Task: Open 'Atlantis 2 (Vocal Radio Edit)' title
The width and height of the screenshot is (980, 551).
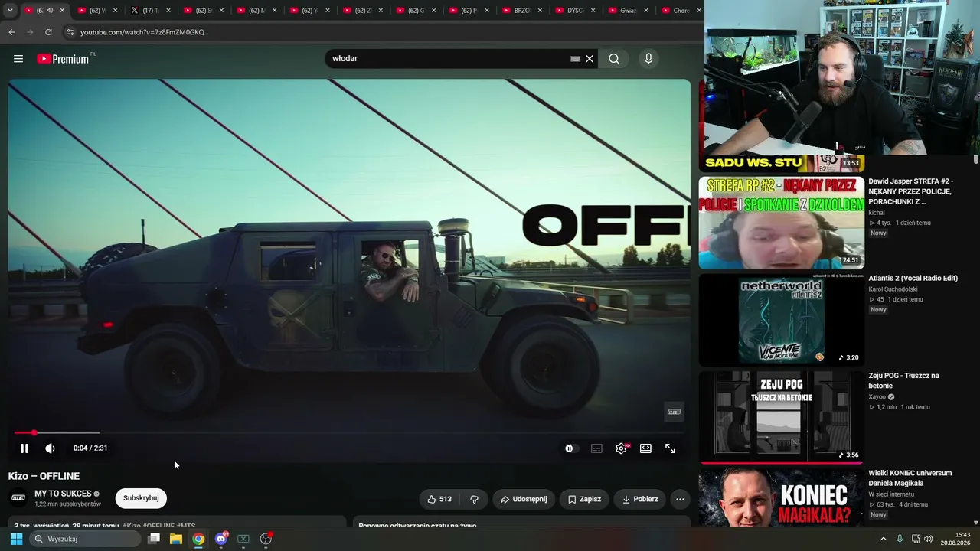Action: pyautogui.click(x=913, y=279)
